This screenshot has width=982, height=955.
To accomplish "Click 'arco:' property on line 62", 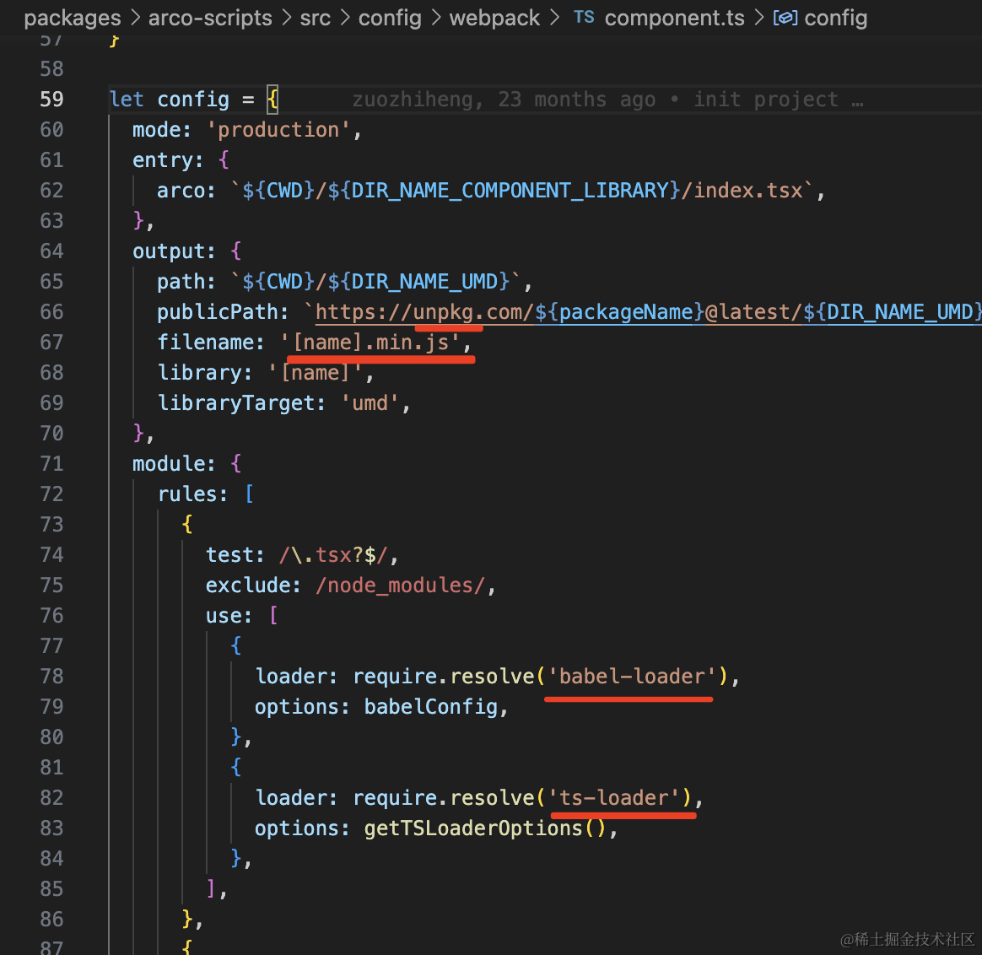I will coord(186,191).
